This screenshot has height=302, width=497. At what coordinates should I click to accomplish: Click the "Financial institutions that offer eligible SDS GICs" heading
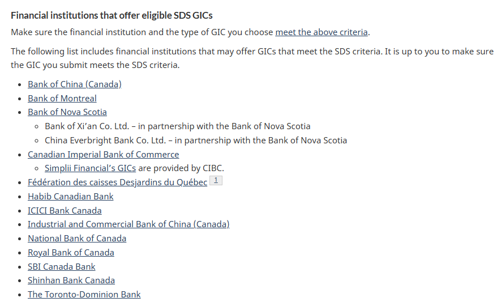pos(112,15)
